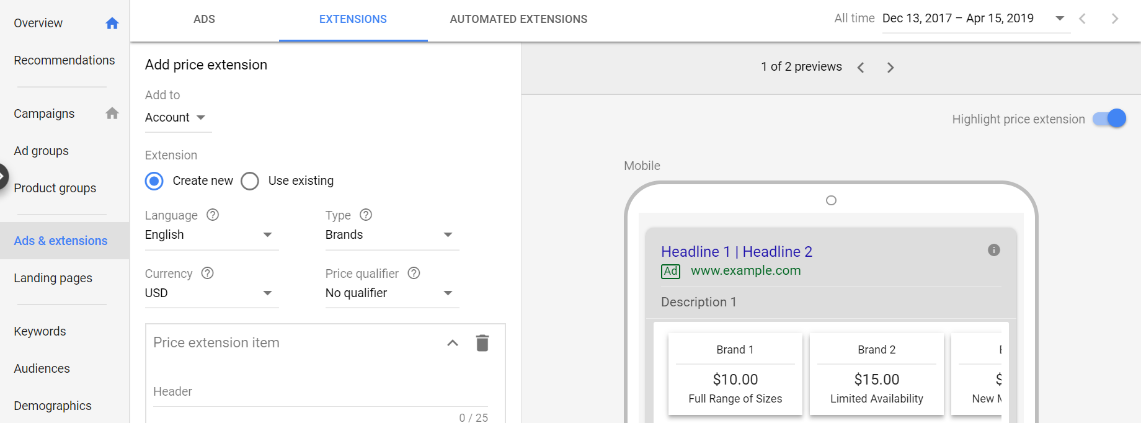Click the ad info icon in preview
Viewport: 1141px width, 423px height.
(994, 250)
